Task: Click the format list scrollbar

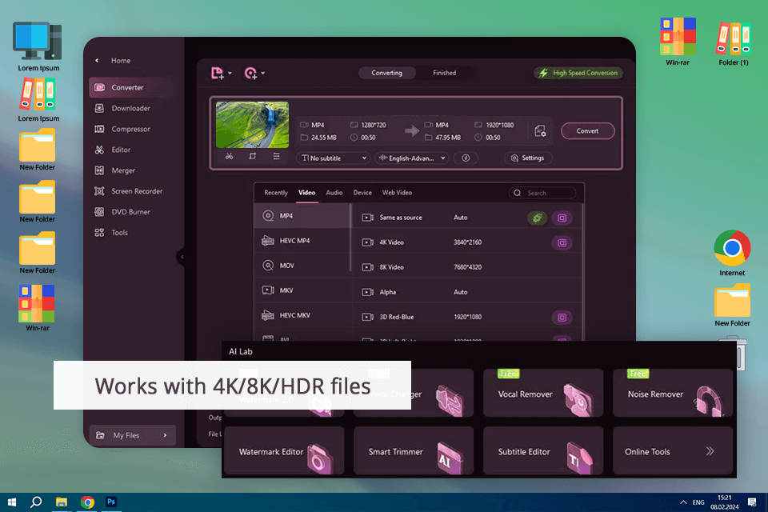Action: (x=350, y=237)
